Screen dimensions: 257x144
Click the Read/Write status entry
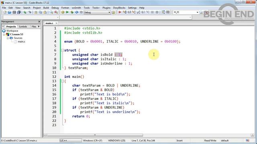210,140
